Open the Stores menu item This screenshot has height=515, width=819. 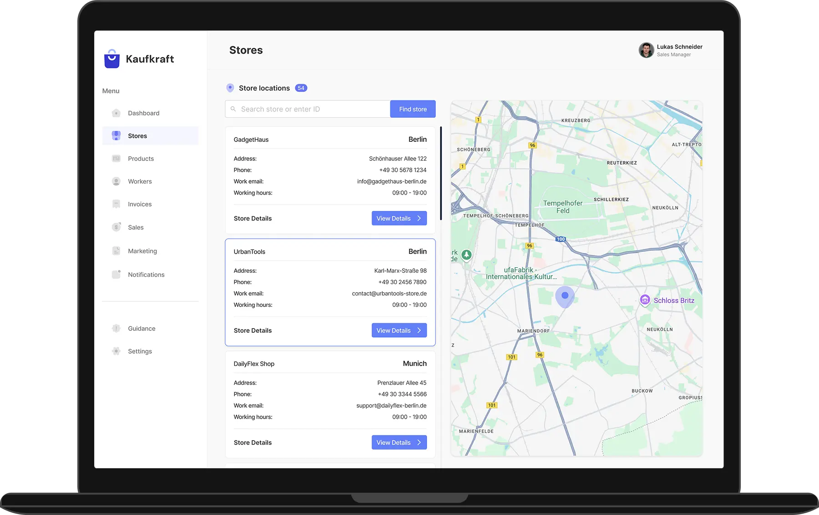coord(137,136)
